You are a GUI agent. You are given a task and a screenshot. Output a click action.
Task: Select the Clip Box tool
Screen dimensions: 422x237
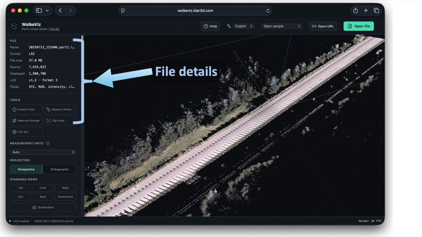26,132
